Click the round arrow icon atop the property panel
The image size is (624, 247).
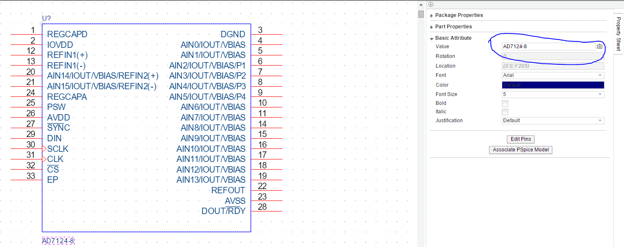[431, 4]
